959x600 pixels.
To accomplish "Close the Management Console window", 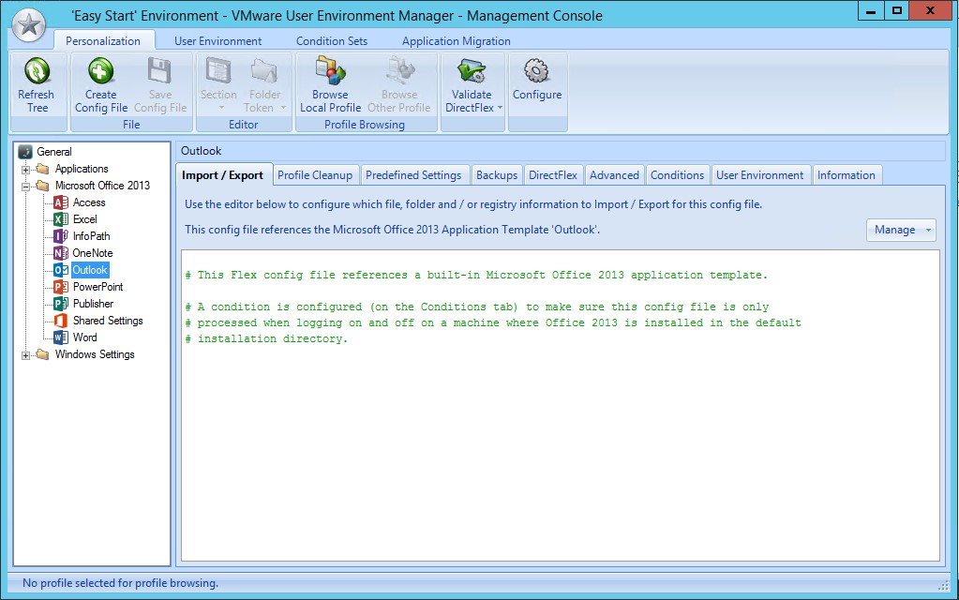I will (931, 10).
